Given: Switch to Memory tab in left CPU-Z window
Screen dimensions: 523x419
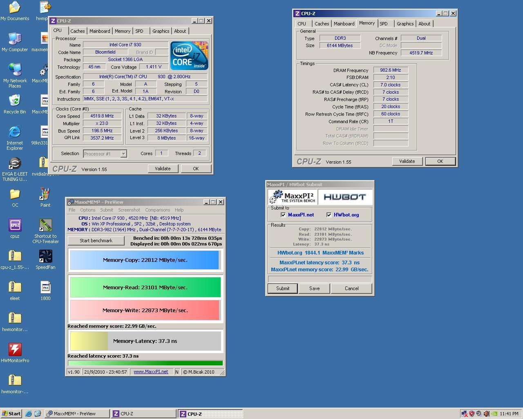Looking at the screenshot, I should 123,31.
